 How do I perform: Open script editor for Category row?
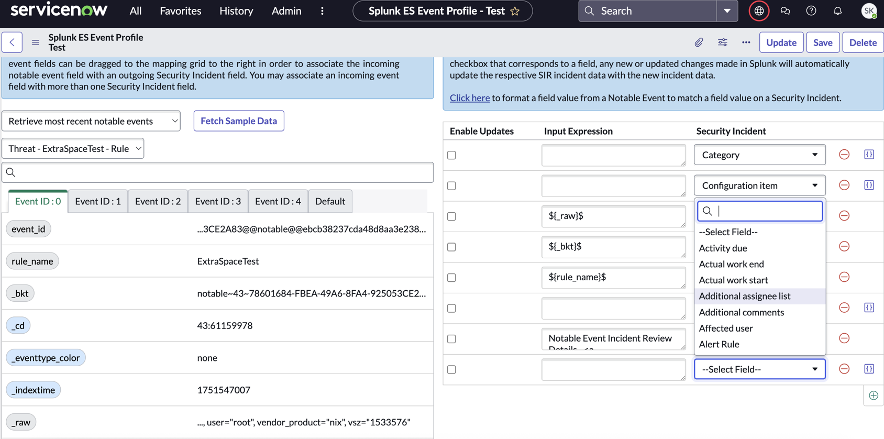click(x=869, y=155)
